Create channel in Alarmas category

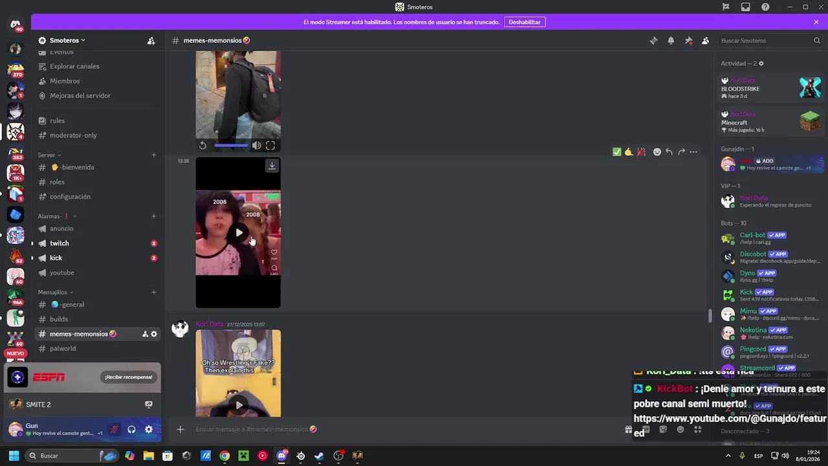click(154, 216)
